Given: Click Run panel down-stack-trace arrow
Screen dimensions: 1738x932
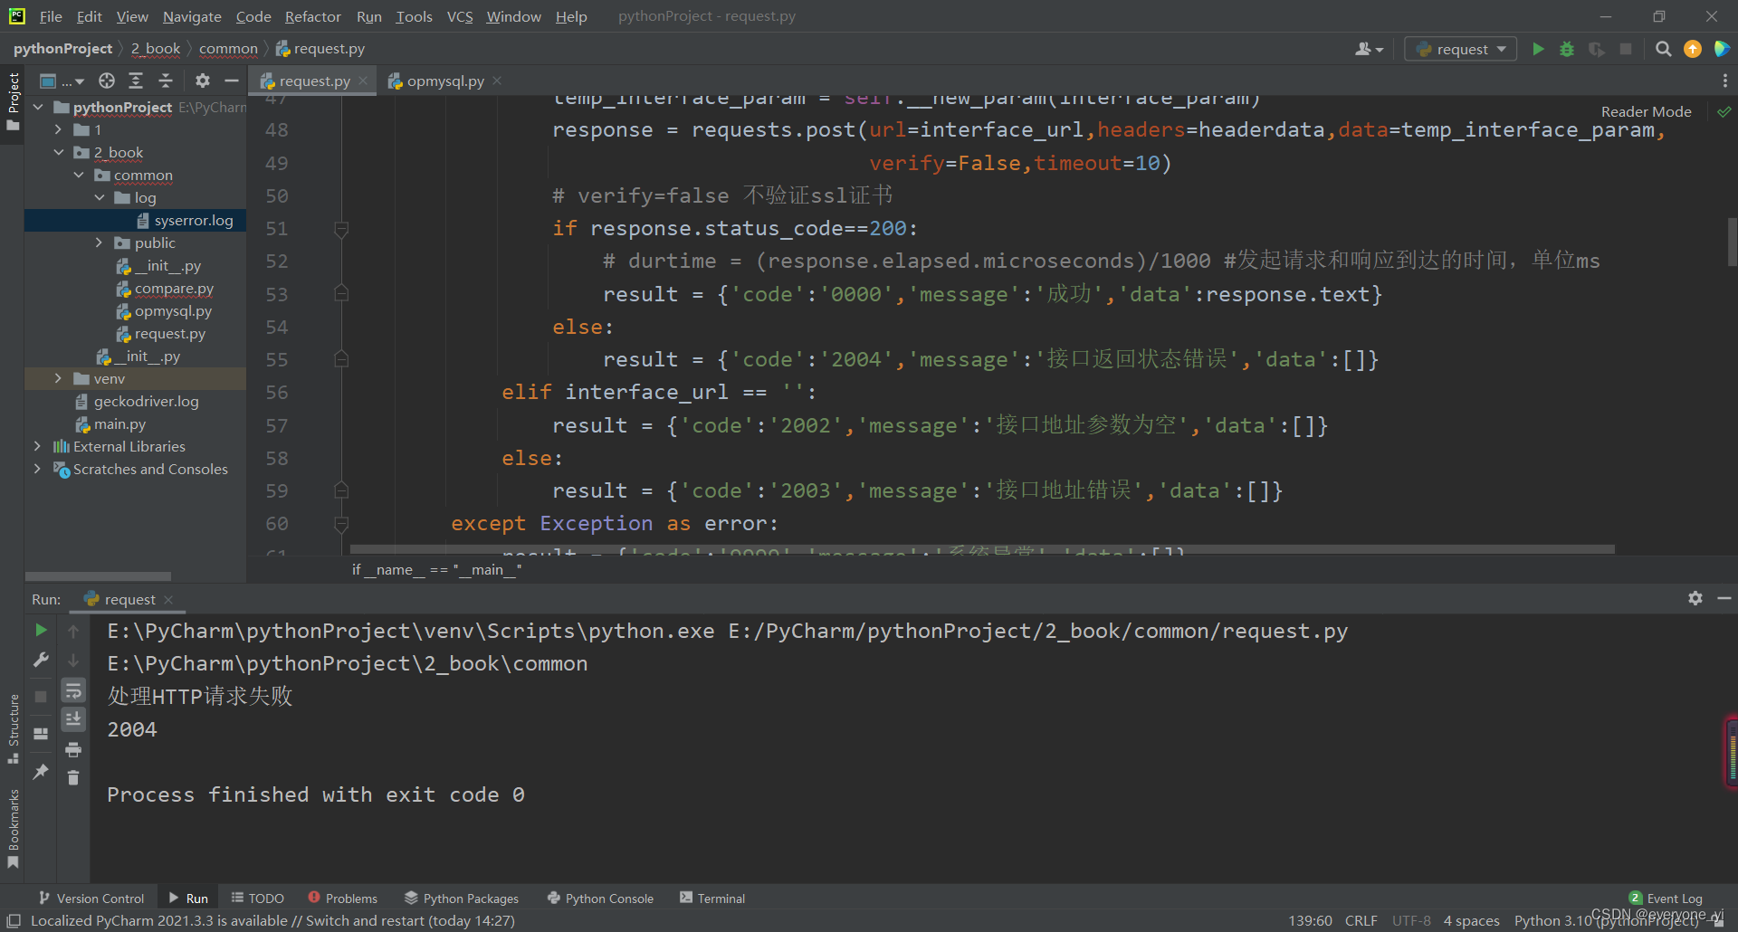Looking at the screenshot, I should 73,661.
